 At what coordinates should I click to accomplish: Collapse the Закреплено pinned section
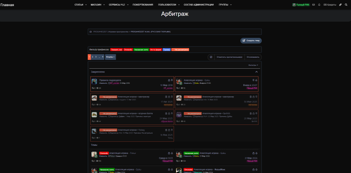[x=257, y=72]
